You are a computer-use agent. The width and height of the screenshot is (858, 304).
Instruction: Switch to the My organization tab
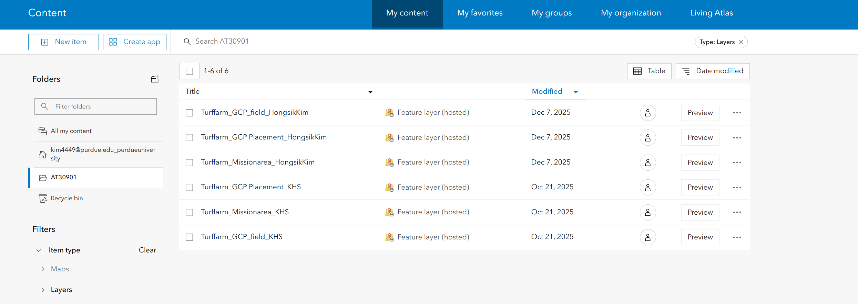(631, 13)
